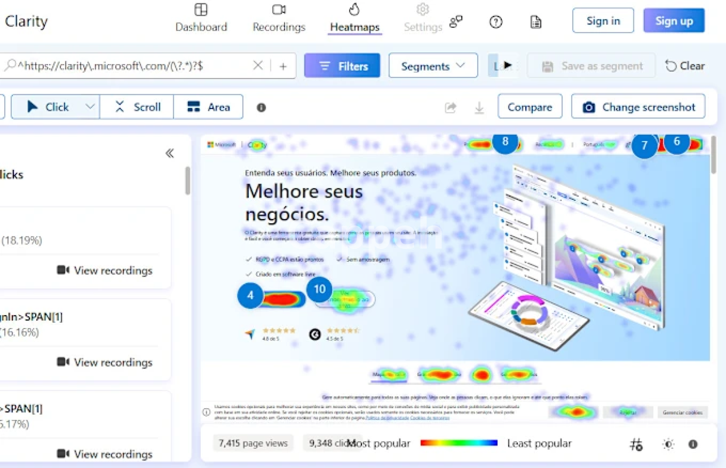Switch heatmap to Area view

pyautogui.click(x=208, y=107)
